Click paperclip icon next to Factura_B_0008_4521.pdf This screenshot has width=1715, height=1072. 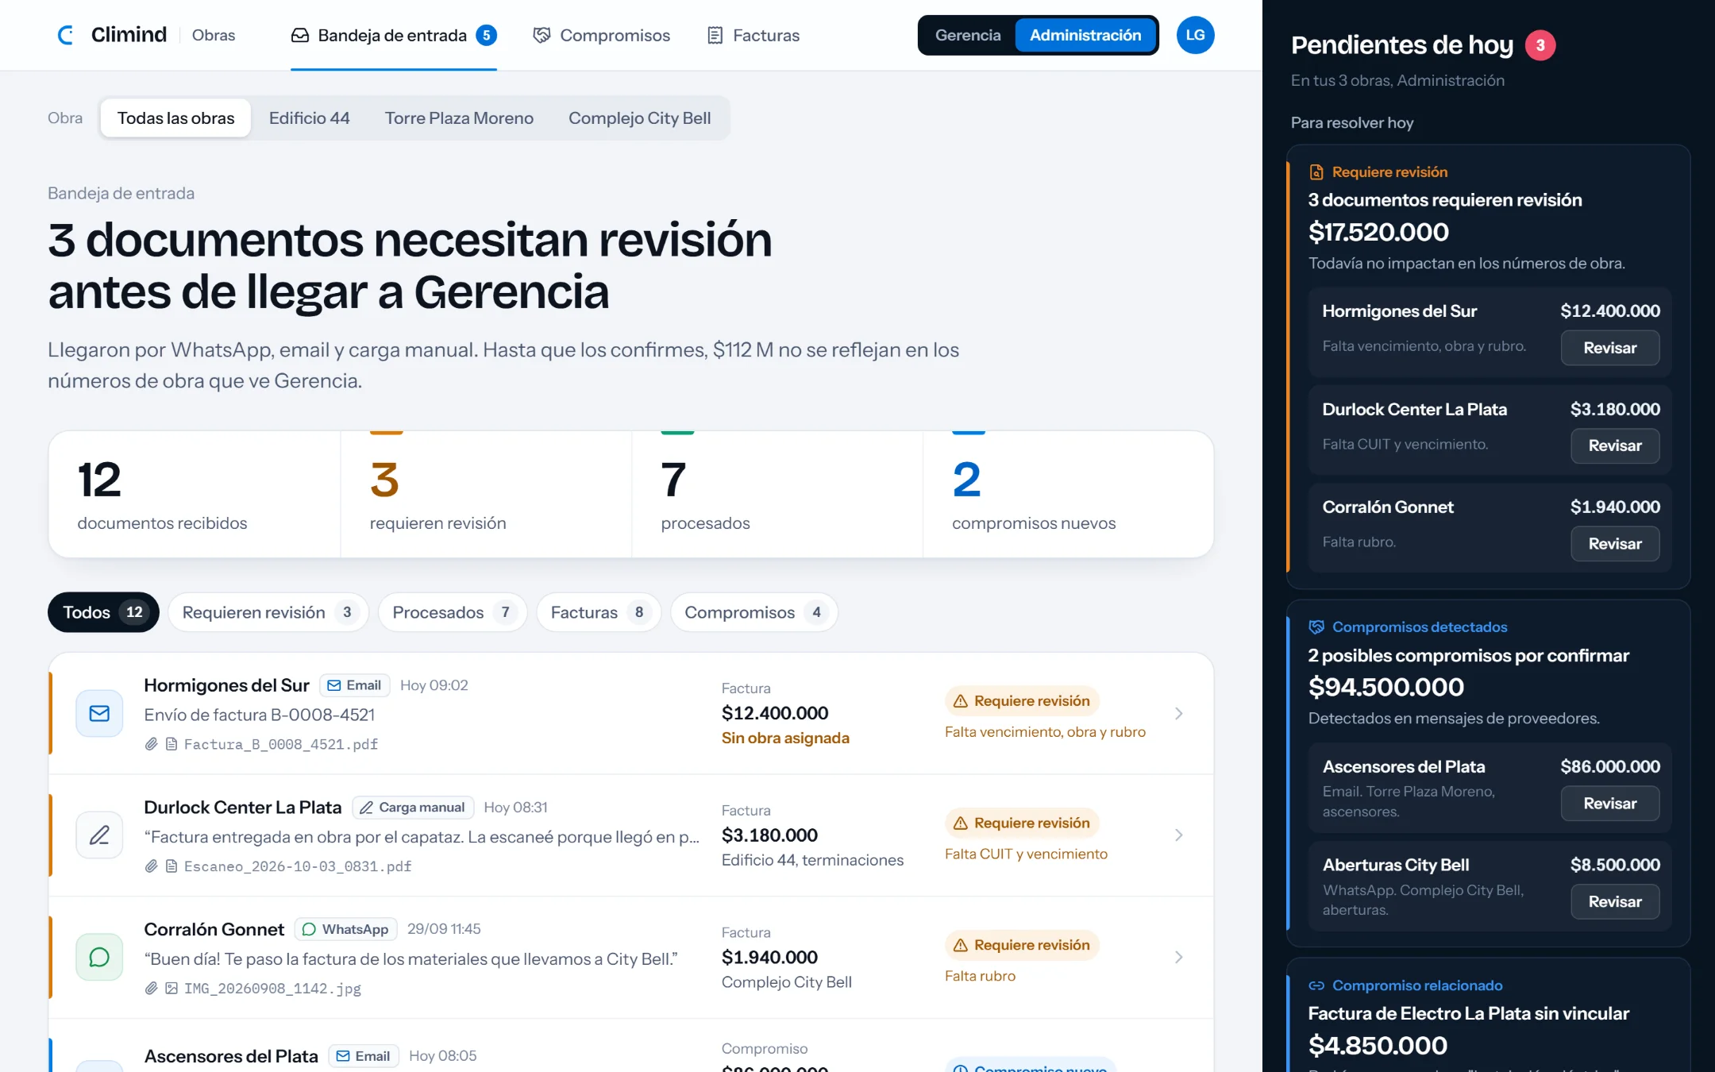(x=151, y=744)
